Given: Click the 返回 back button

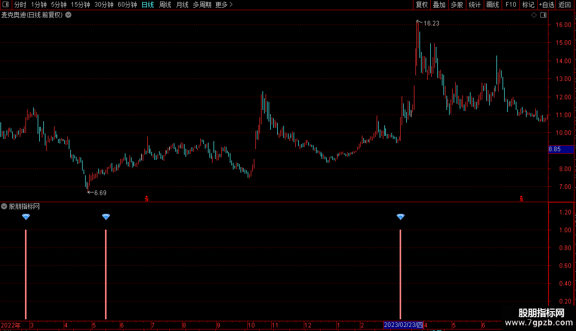Looking at the screenshot, I should (565, 5).
